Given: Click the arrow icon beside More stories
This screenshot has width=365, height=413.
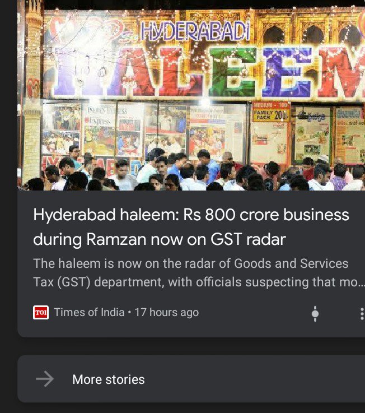Looking at the screenshot, I should pos(45,379).
